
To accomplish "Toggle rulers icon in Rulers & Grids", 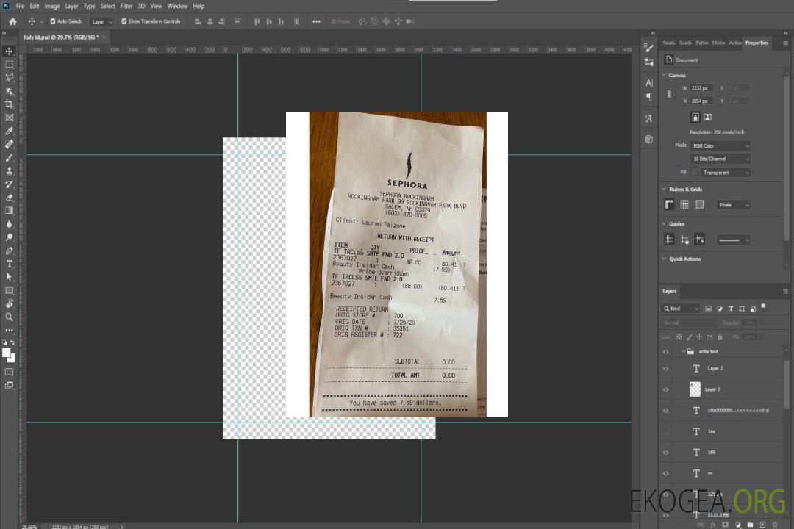I will click(x=670, y=204).
